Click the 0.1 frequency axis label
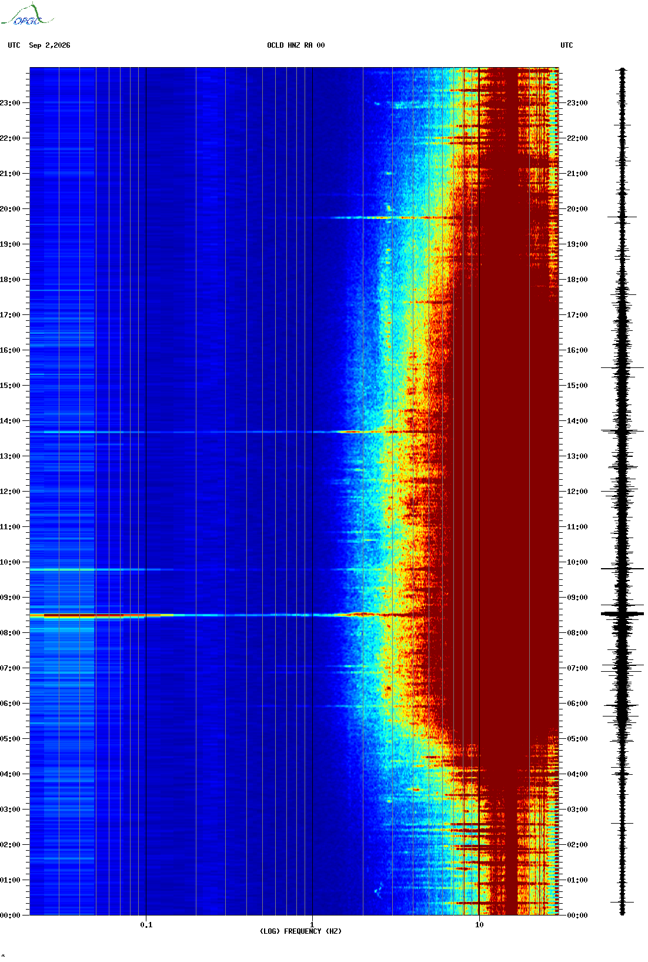 coord(146,924)
